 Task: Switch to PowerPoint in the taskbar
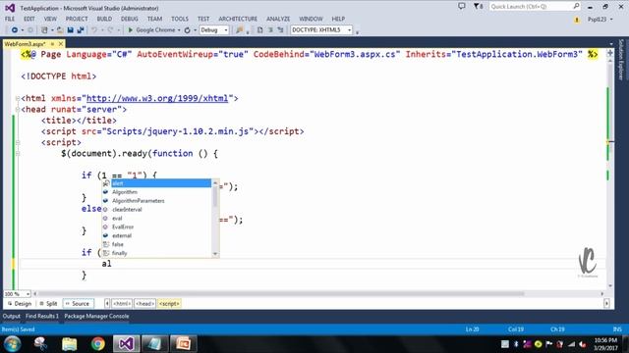pyautogui.click(x=184, y=344)
